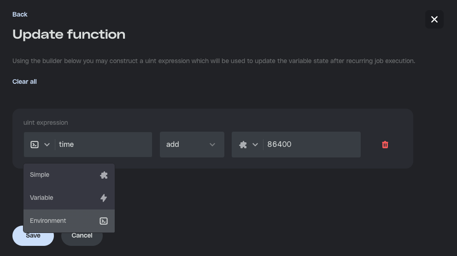457x256 pixels.
Task: Click the terminal type icon before time
Action: (35, 145)
